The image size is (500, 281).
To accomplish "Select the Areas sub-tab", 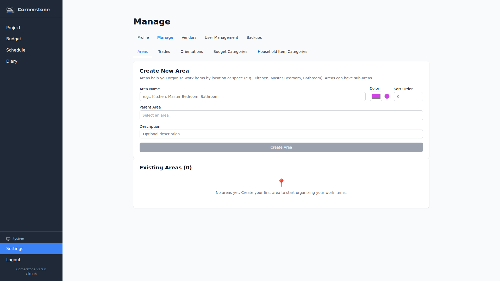I will (143, 52).
